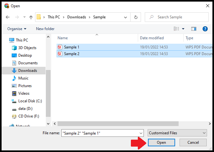The height and width of the screenshot is (152, 214).
Task: Open Music in the sidebar
Action: (x=23, y=78)
